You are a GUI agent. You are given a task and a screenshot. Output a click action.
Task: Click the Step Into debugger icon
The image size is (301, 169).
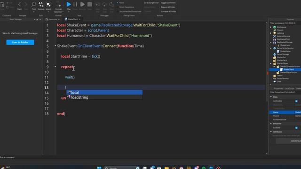click(97, 4)
